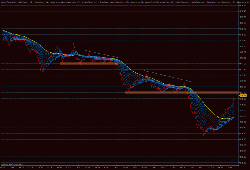Select the gray trend line above 14:40
Screen dimensions: 250x170
101,54
